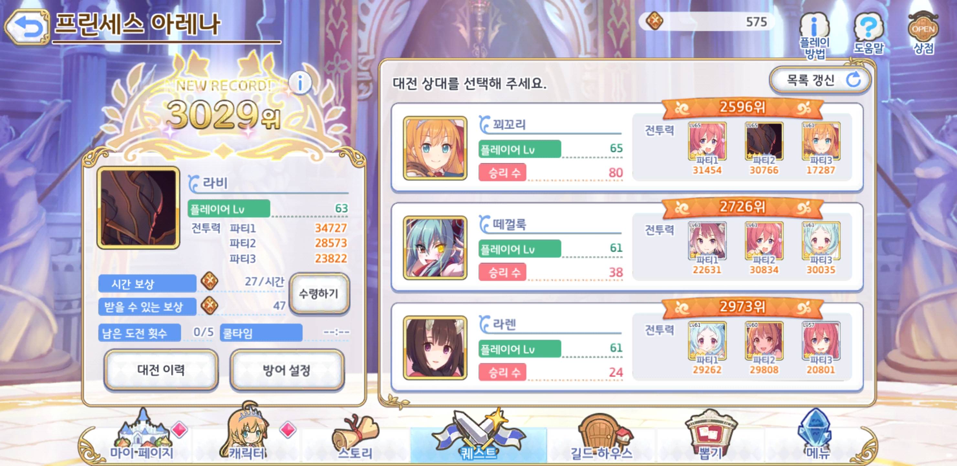957x466 pixels.
Task: Select opponent 라렌 portrait thumbnail
Action: click(x=435, y=348)
